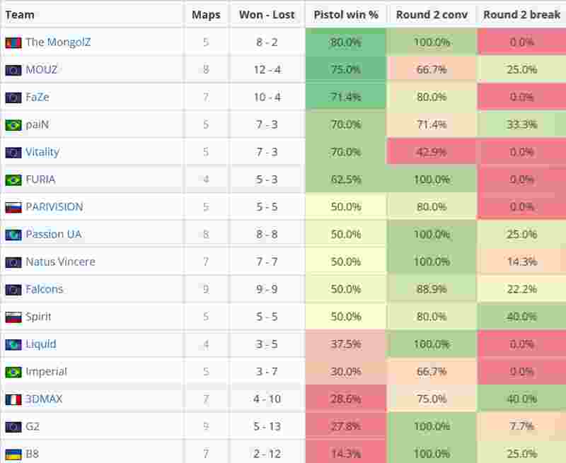Click the Team column header

[20, 15]
